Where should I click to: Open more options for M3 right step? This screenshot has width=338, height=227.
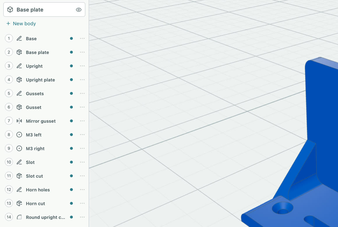click(x=82, y=148)
